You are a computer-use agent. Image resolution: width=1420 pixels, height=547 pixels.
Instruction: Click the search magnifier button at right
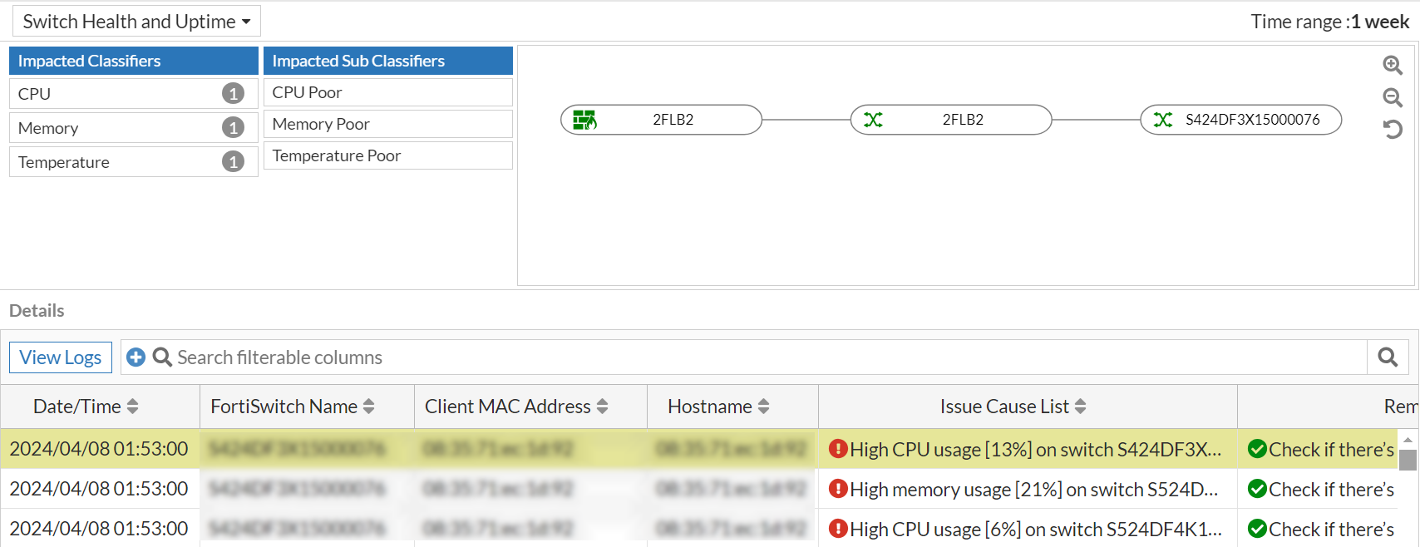[1388, 357]
